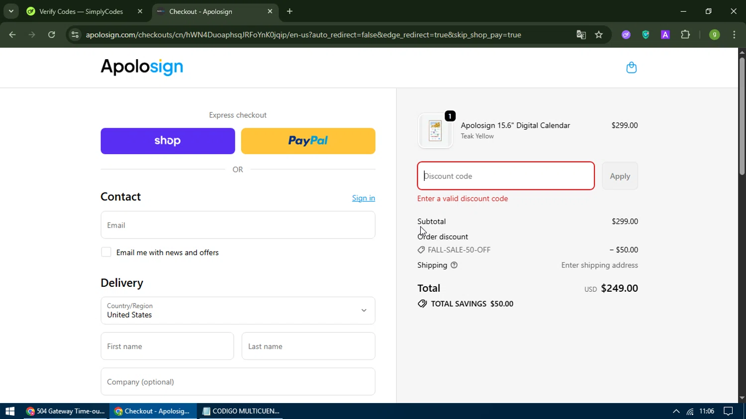
Task: Click 'Apolosign 15.6" Digital Calendar' product name
Action: coord(515,125)
